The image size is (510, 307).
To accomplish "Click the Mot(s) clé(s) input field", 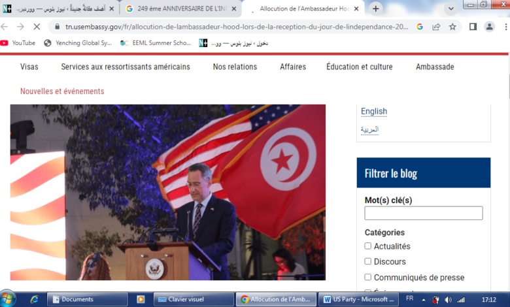I will point(424,213).
